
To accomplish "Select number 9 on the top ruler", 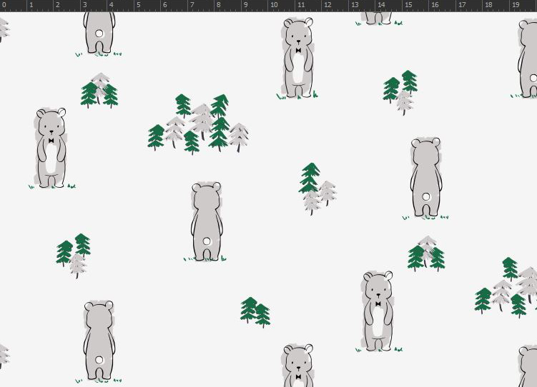I will pos(245,5).
